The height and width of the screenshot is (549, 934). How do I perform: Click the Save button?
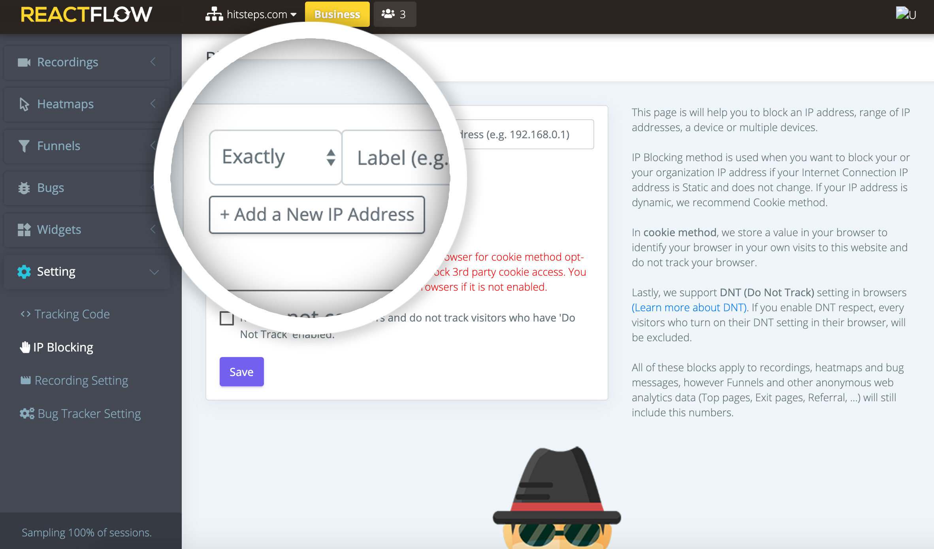241,371
